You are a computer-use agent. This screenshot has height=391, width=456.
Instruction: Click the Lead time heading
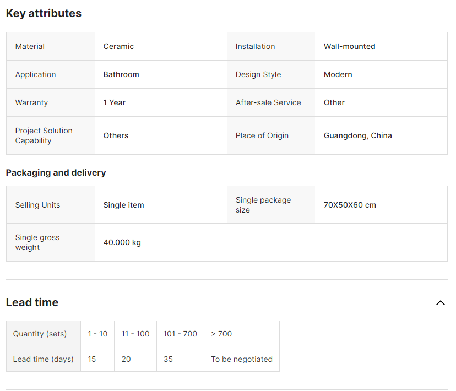click(x=32, y=302)
